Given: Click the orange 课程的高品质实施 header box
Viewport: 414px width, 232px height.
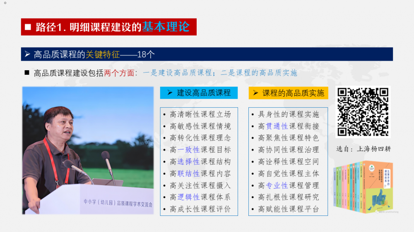Looking at the screenshot, I should click(288, 93).
